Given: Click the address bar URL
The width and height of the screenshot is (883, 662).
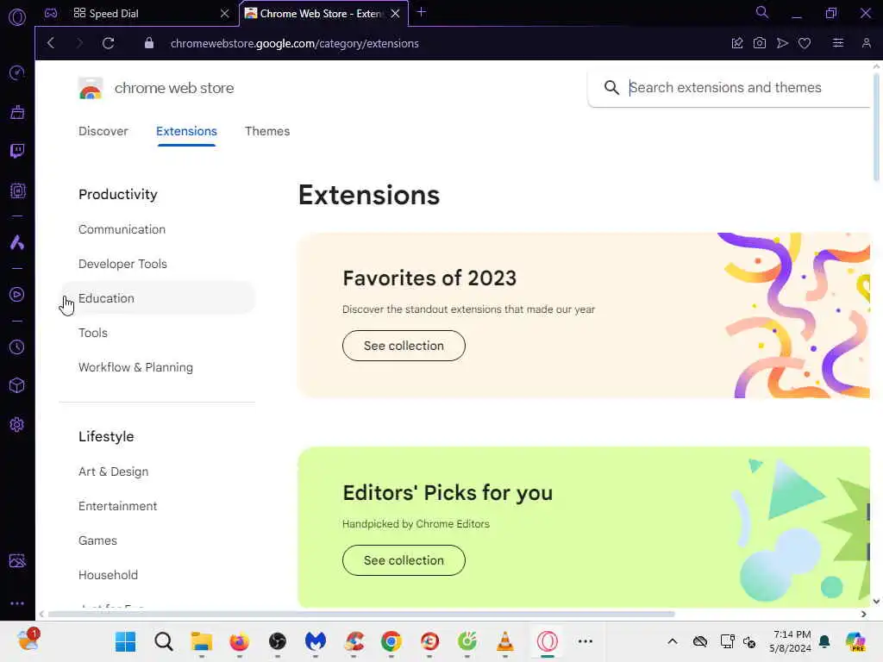Looking at the screenshot, I should (x=295, y=43).
